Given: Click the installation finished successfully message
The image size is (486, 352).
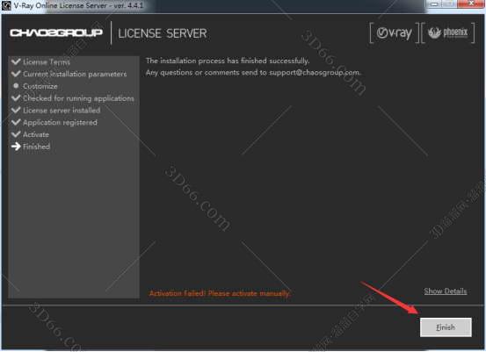Looking at the screenshot, I should pyautogui.click(x=228, y=61).
